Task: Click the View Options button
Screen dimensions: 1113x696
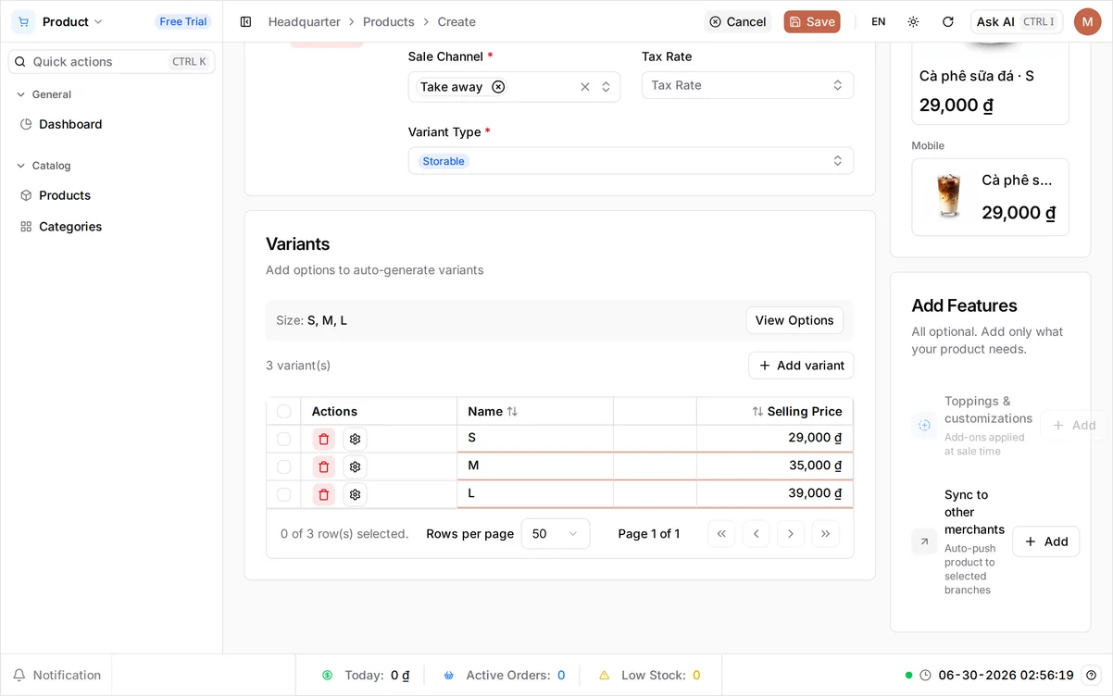Action: click(x=794, y=320)
